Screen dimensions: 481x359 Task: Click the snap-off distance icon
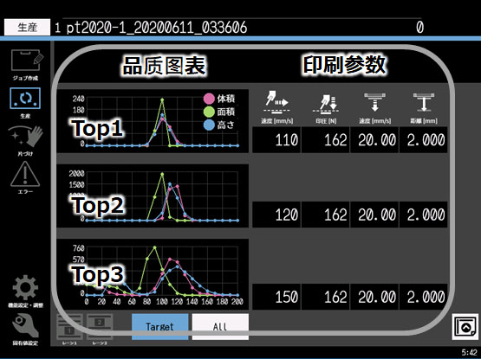pyautogui.click(x=424, y=103)
